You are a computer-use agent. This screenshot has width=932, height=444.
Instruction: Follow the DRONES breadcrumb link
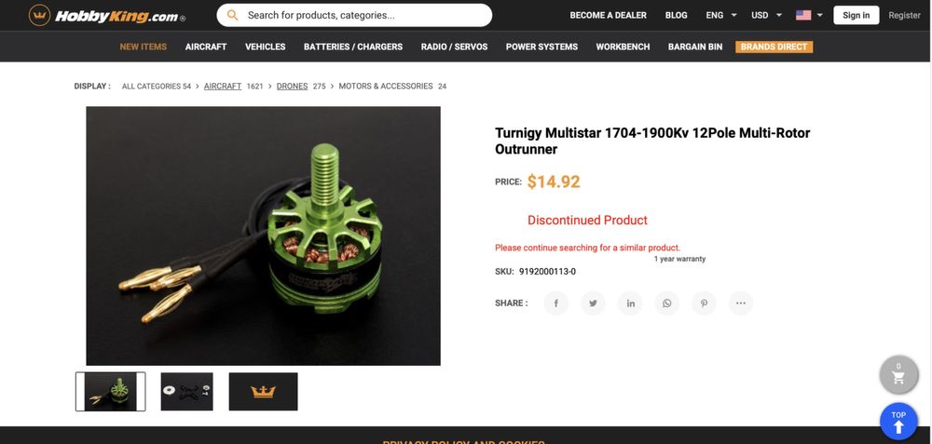(x=292, y=86)
